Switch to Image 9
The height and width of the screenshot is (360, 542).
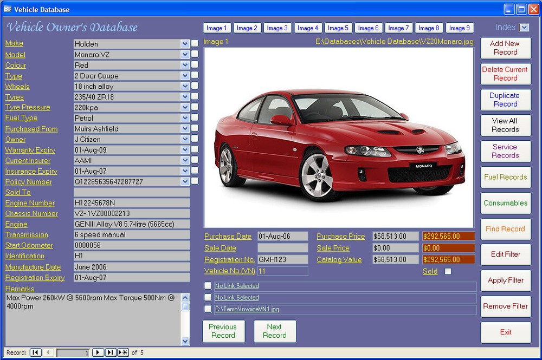tap(460, 28)
